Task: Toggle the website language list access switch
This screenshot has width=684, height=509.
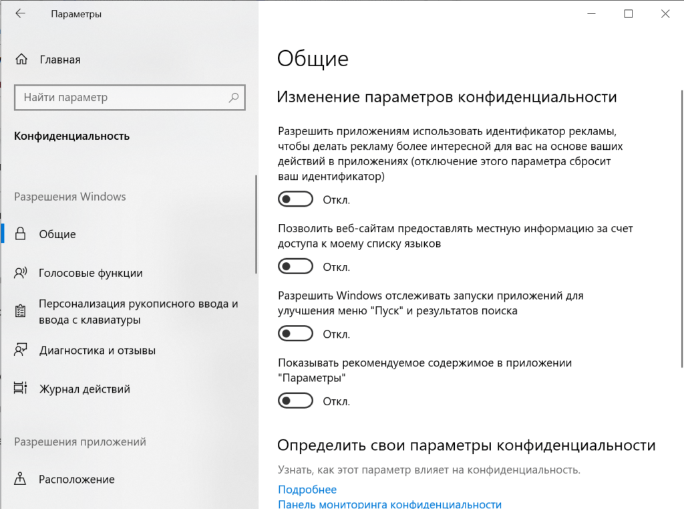Action: (x=295, y=266)
